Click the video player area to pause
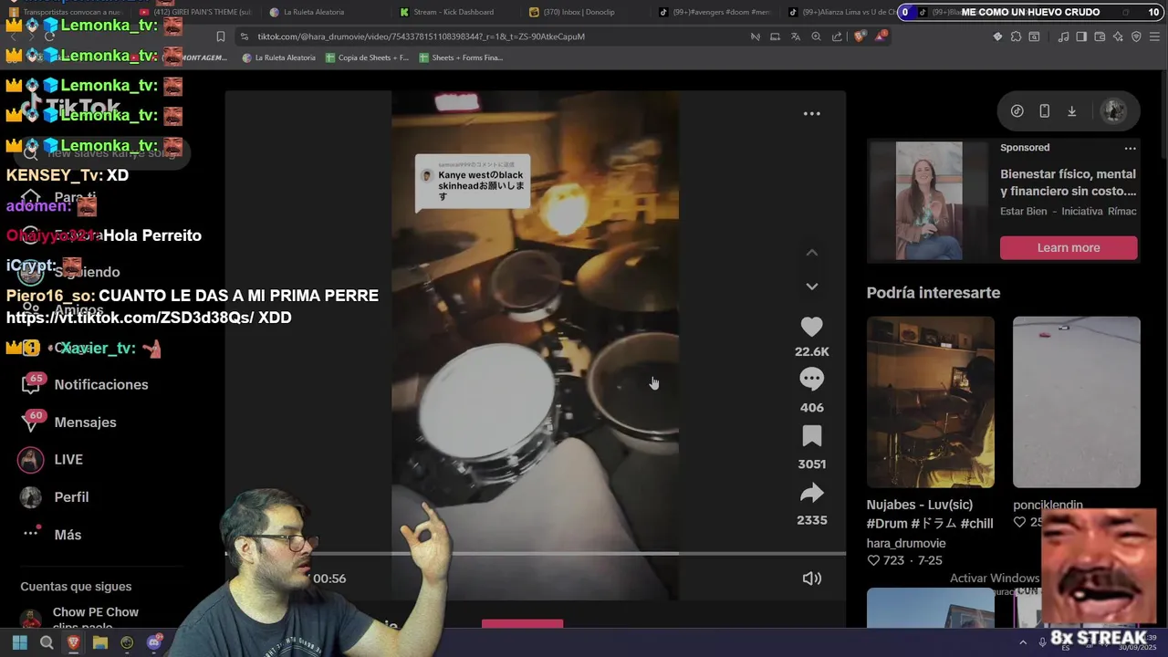Viewport: 1168px width, 657px height. pos(535,345)
